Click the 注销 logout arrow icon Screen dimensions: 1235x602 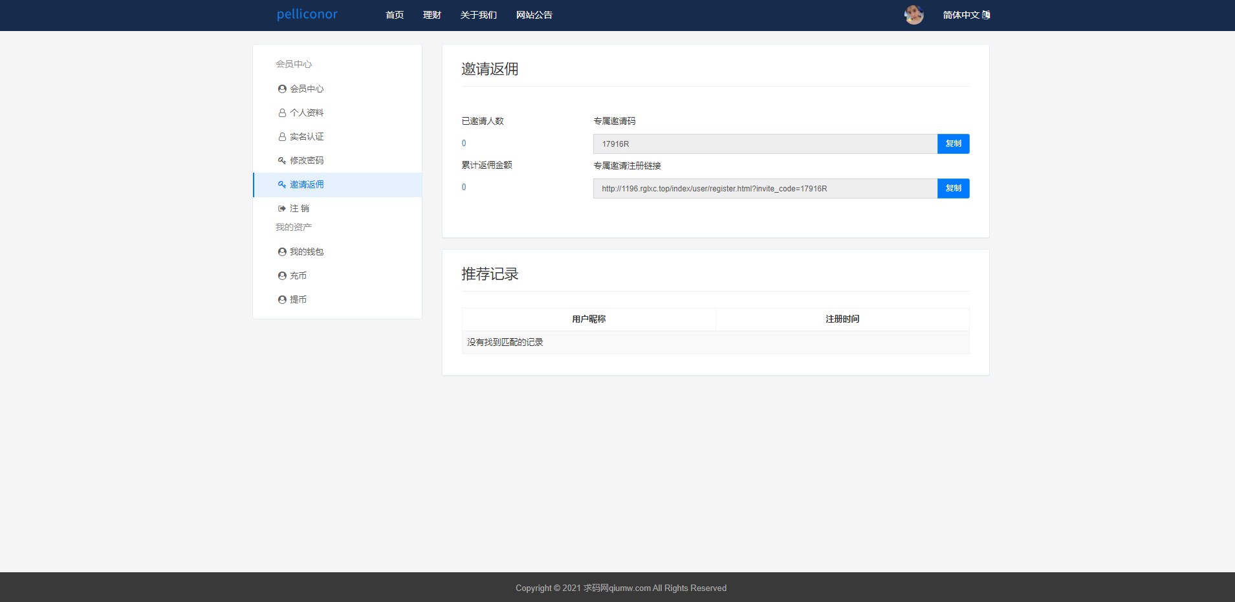[x=282, y=209]
